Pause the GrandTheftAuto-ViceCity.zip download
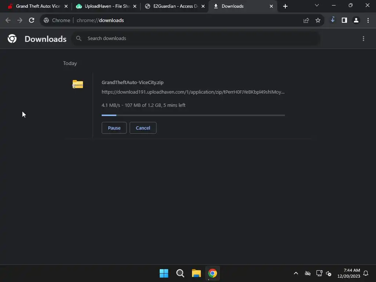This screenshot has height=282, width=376. coord(114,128)
